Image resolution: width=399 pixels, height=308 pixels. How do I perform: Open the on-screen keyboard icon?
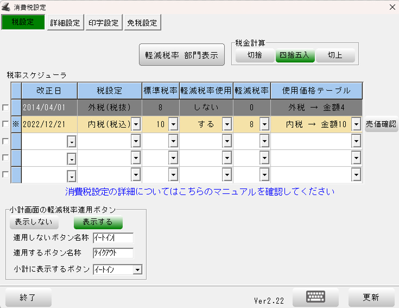point(315,297)
